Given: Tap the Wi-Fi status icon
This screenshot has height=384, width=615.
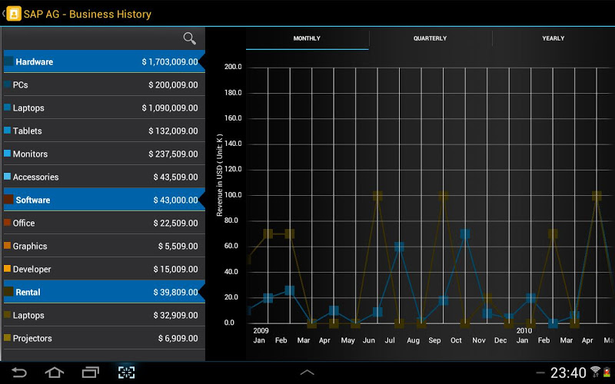Looking at the screenshot, I should (x=595, y=372).
